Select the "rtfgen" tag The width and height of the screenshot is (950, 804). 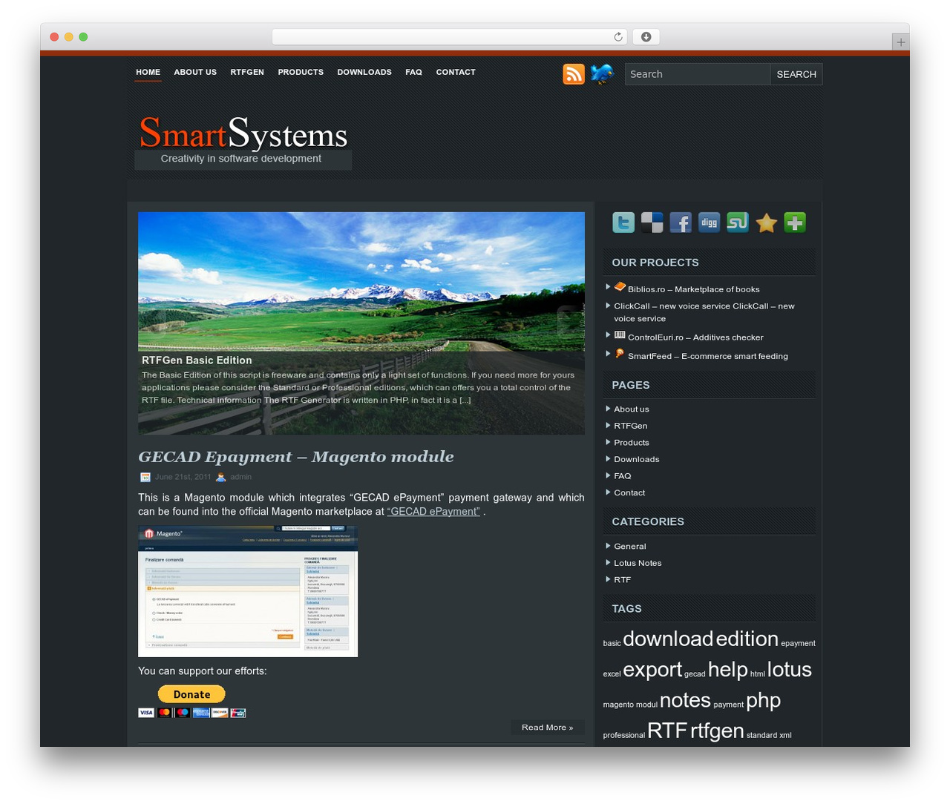point(717,731)
